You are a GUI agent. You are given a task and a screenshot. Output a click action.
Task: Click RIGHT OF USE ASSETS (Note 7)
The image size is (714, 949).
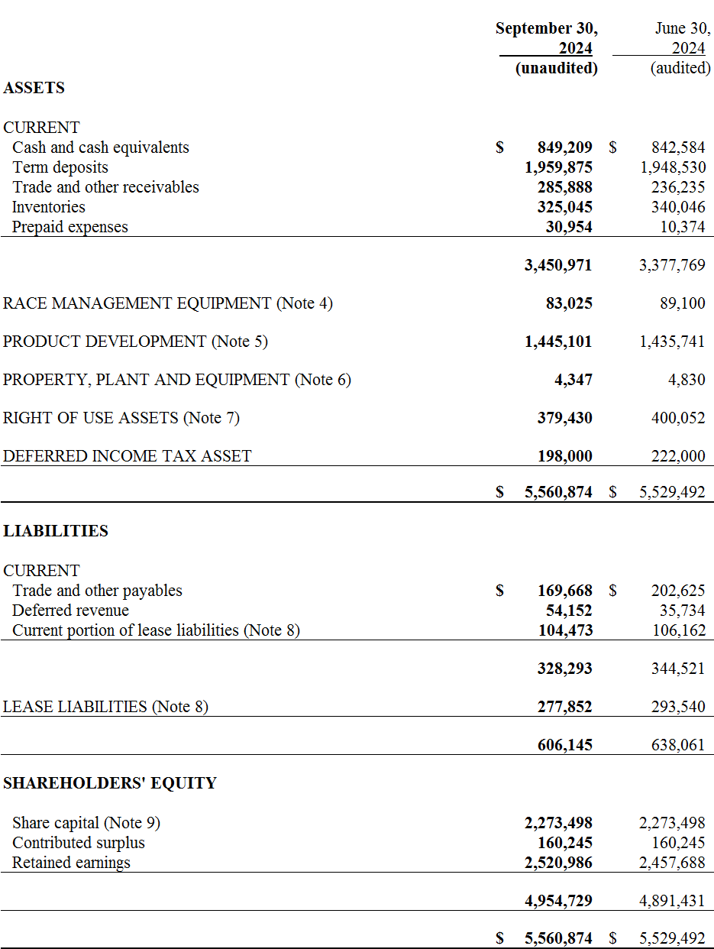121,418
